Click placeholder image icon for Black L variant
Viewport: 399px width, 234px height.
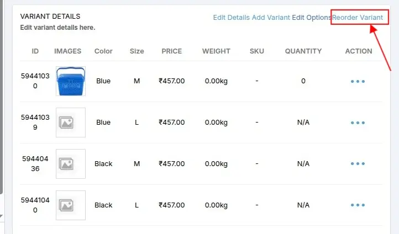coord(71,205)
